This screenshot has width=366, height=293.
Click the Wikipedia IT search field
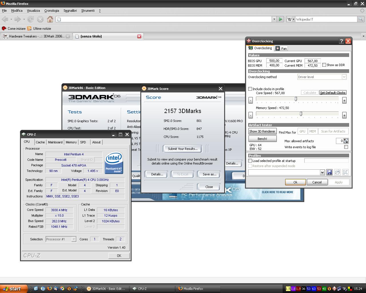tap(326, 19)
